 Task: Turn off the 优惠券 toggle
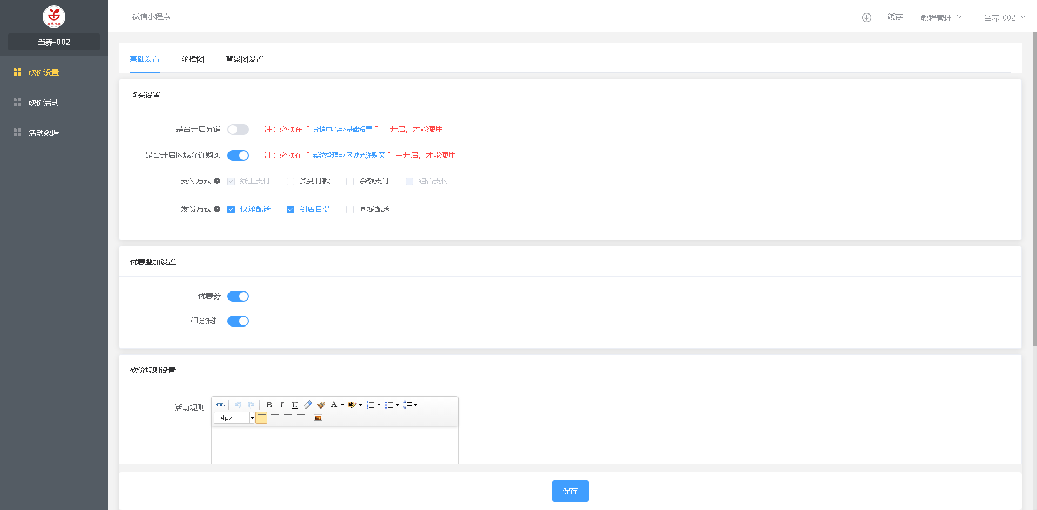(238, 296)
